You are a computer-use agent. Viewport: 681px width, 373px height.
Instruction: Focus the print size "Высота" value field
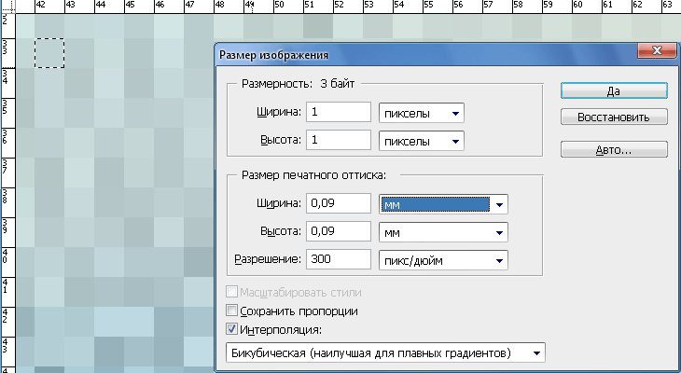(339, 231)
